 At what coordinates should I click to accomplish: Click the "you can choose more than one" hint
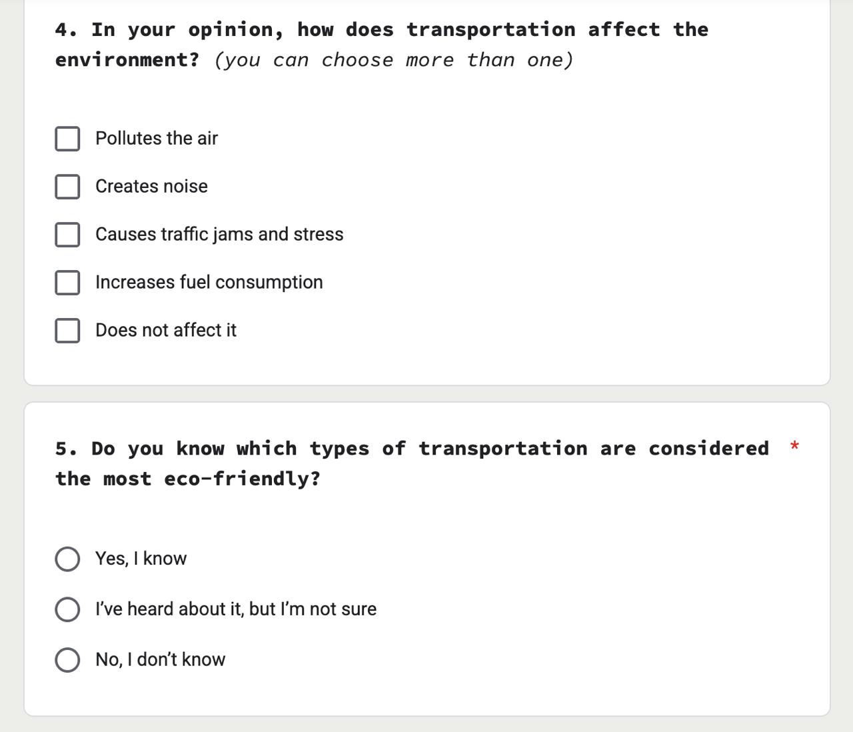point(394,61)
